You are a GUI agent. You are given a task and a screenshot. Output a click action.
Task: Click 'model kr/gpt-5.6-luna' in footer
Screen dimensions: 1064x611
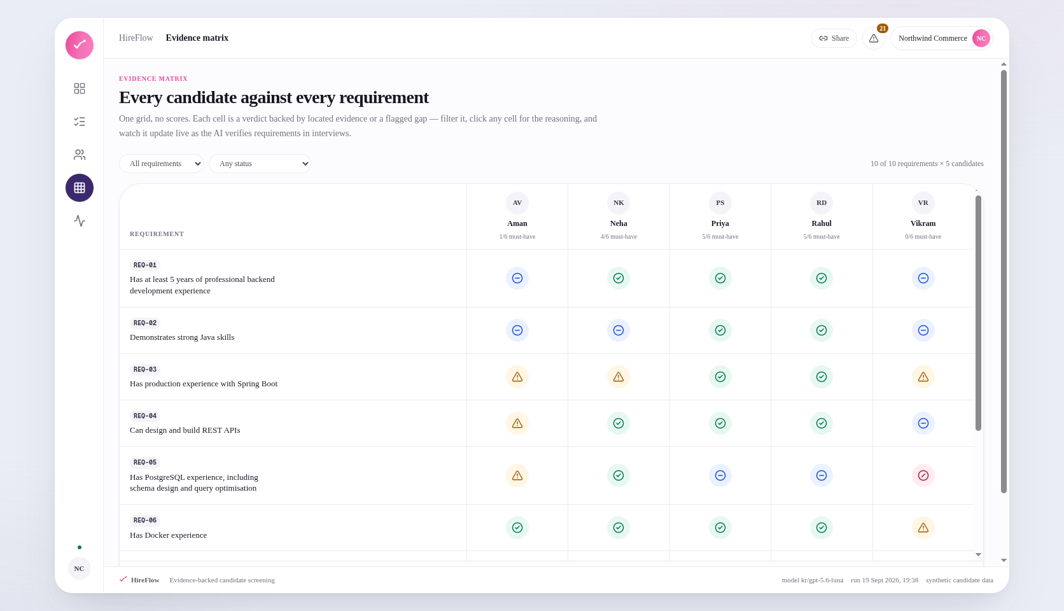[813, 580]
